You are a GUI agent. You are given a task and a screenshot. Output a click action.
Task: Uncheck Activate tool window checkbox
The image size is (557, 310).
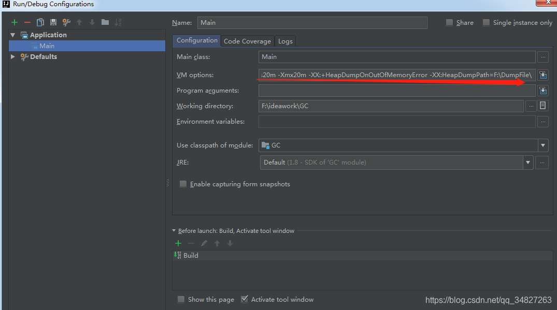244,299
